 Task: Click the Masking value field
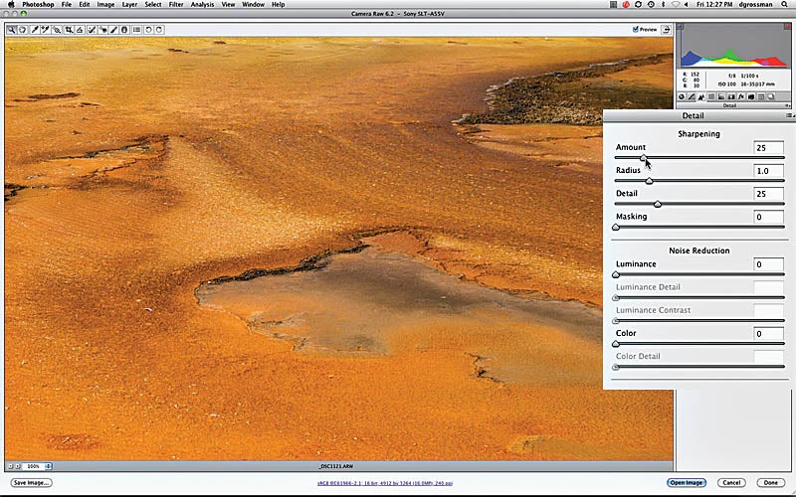pyautogui.click(x=768, y=217)
